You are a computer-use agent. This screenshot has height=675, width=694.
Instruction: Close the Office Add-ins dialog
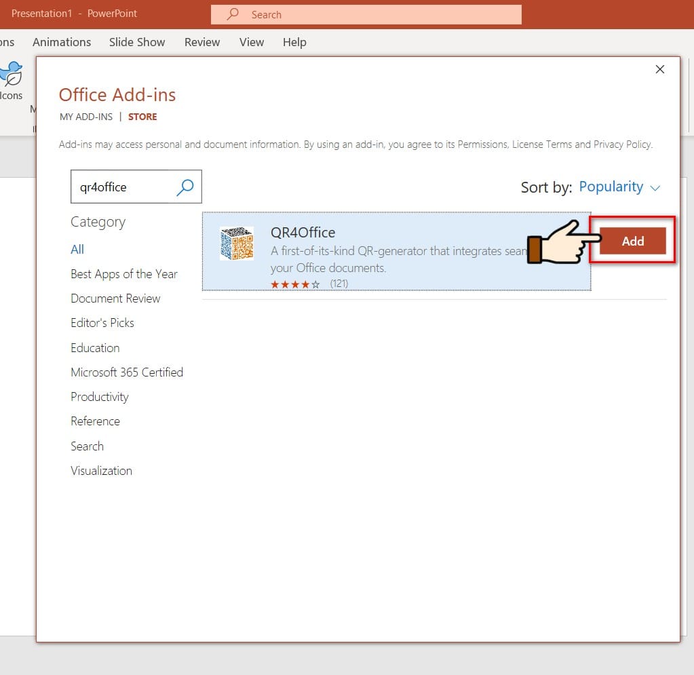(x=659, y=69)
